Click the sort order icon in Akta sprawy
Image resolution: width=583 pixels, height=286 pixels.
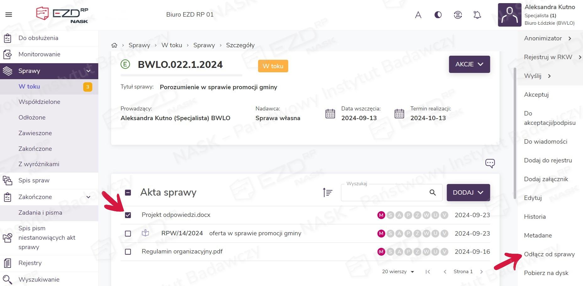[x=327, y=192]
